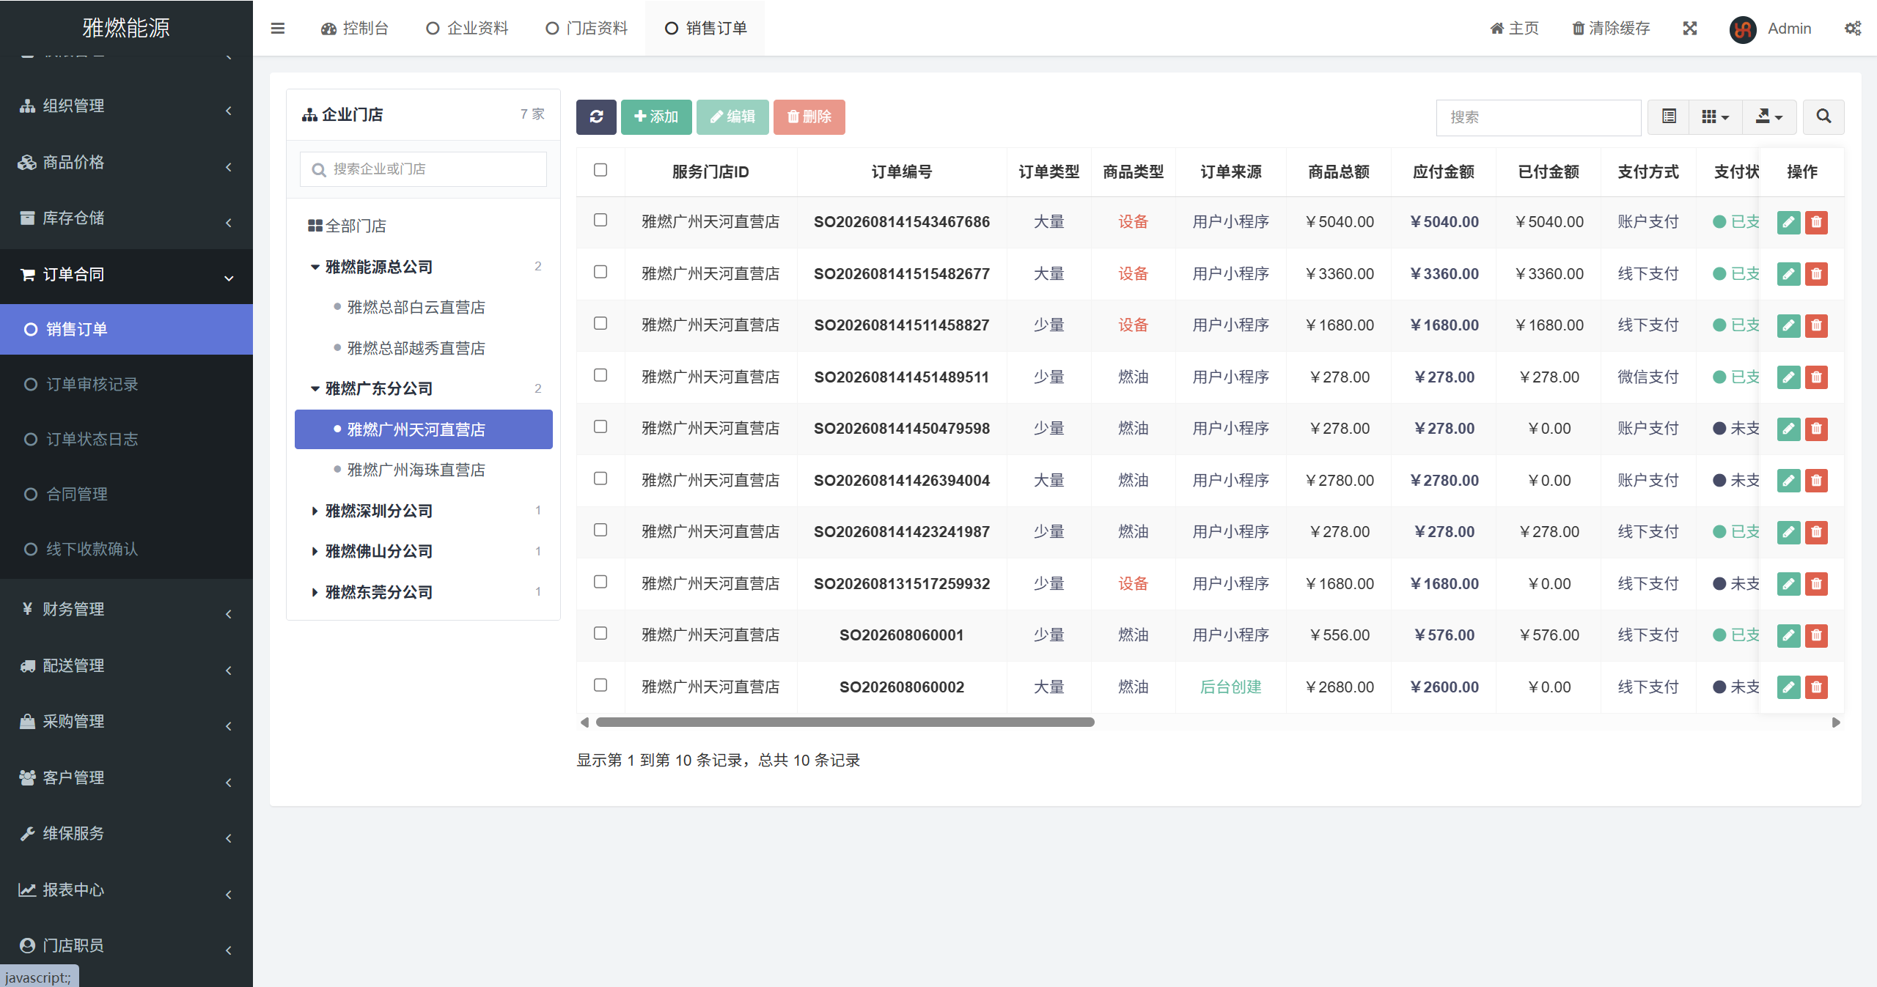Check the row for order SO202608060002
1877x987 pixels.
click(x=600, y=685)
